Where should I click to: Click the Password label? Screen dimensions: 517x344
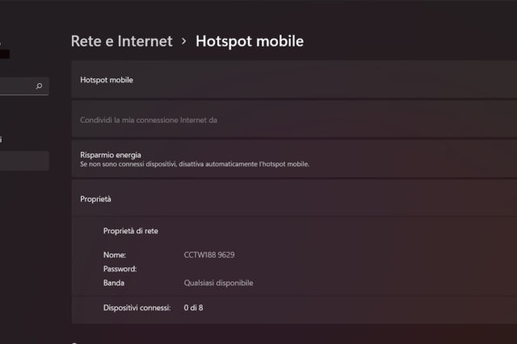point(120,268)
